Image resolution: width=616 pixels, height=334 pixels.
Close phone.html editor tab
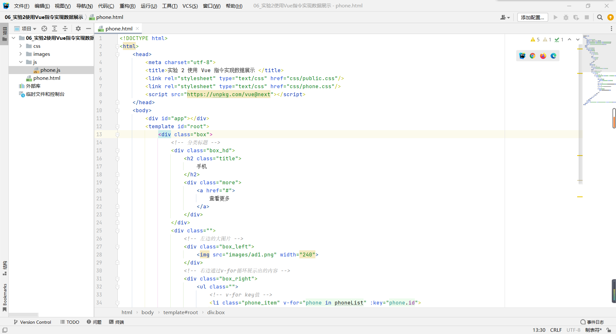click(137, 29)
